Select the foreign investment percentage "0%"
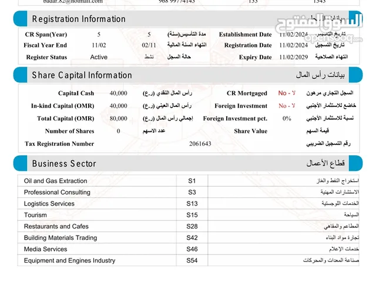The width and height of the screenshot is (376, 282). 287,119
